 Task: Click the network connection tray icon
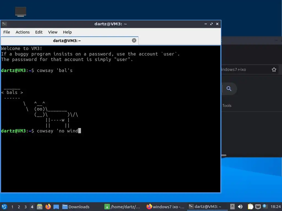(x=258, y=207)
